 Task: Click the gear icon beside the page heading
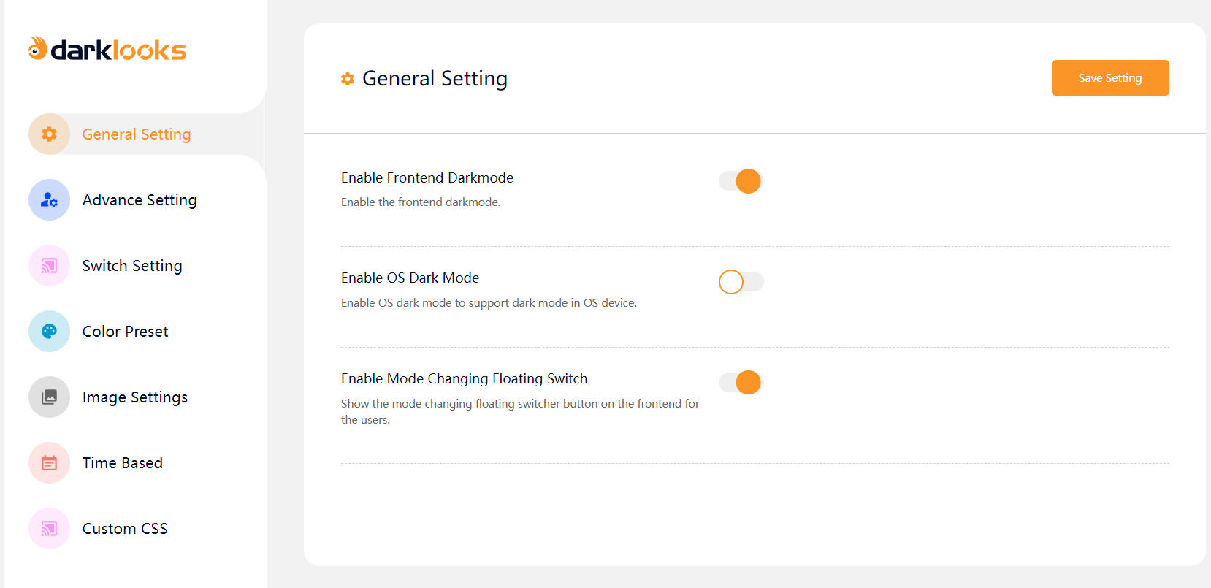coord(348,79)
